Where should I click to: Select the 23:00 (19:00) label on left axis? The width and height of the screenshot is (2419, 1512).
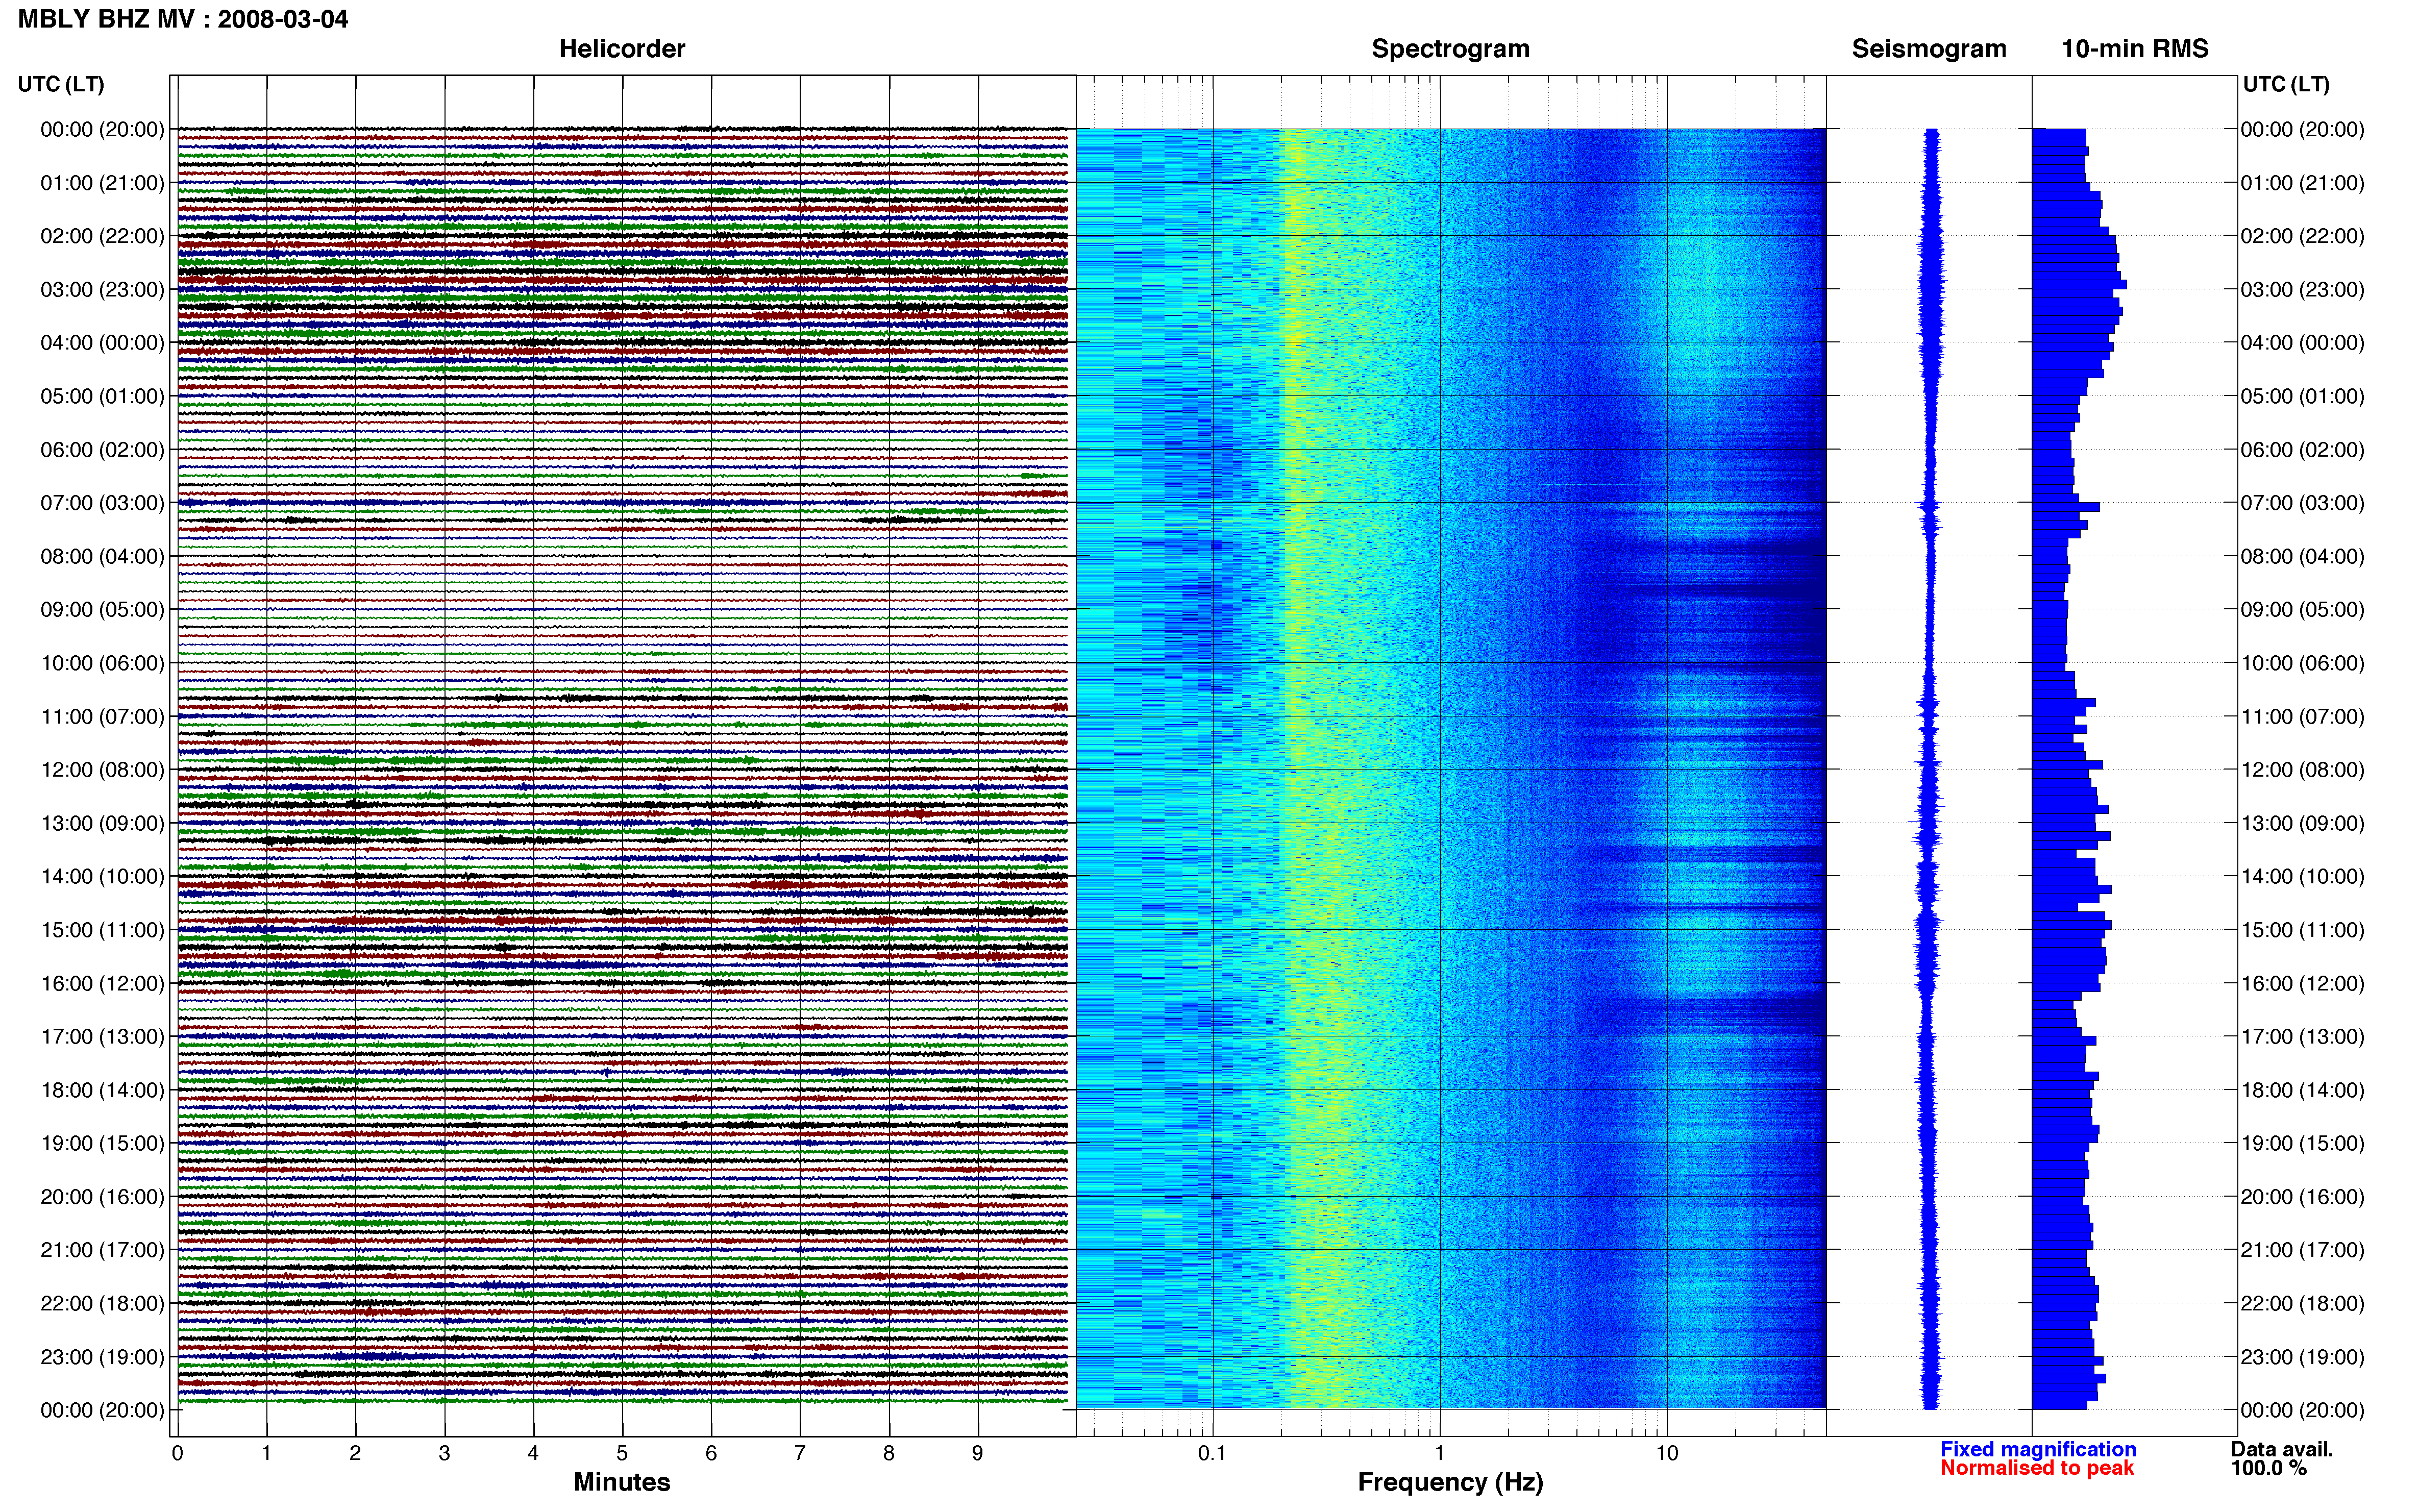[x=102, y=1357]
